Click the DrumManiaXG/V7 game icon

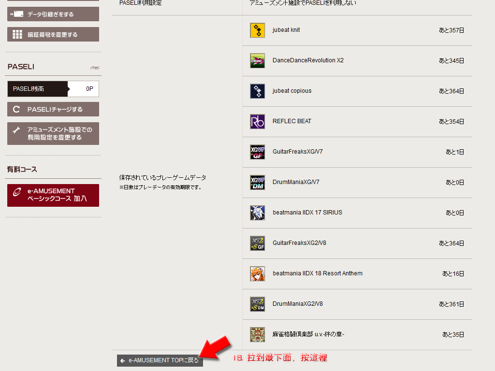coord(257,182)
